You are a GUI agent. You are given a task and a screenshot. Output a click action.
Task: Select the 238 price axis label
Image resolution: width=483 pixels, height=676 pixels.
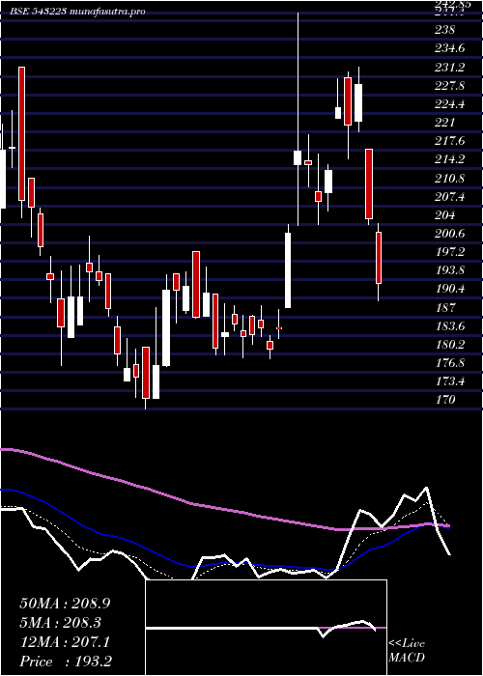pyautogui.click(x=445, y=30)
